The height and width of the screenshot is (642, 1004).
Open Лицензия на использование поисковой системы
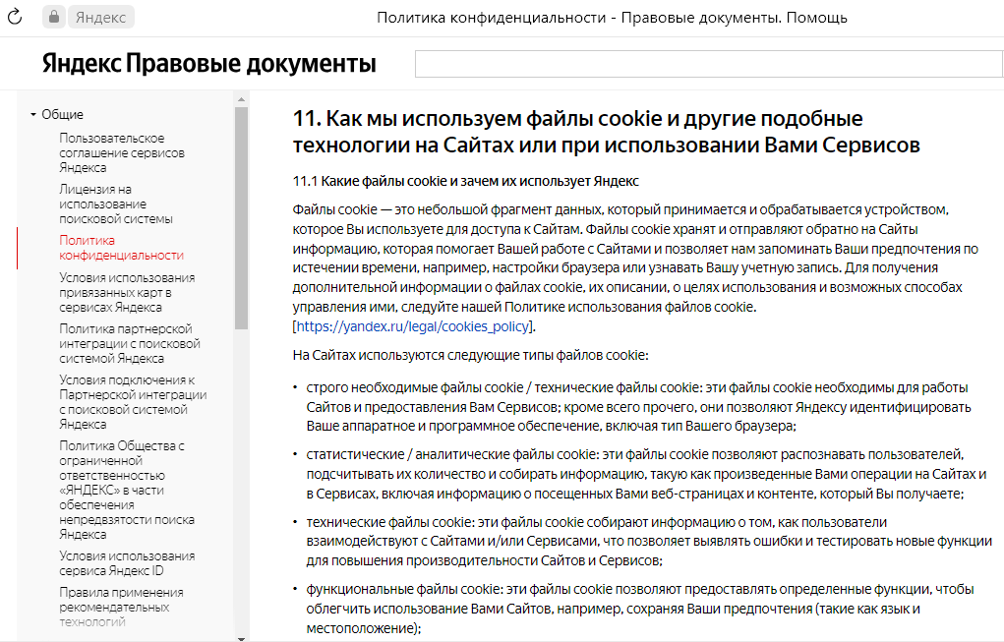click(x=116, y=204)
